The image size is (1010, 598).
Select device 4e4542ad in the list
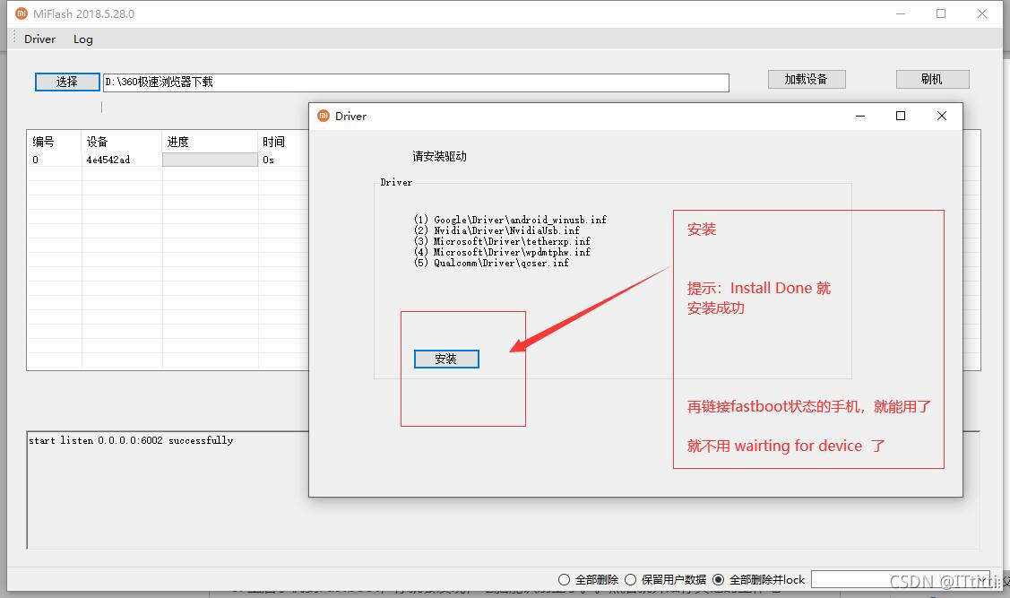pos(108,160)
